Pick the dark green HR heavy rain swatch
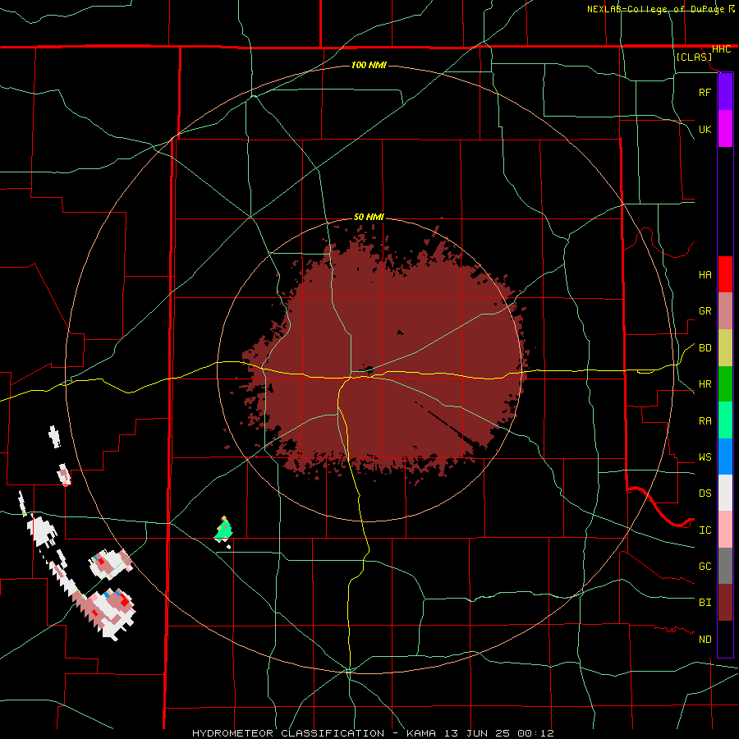Image resolution: width=739 pixels, height=739 pixels. click(x=725, y=384)
